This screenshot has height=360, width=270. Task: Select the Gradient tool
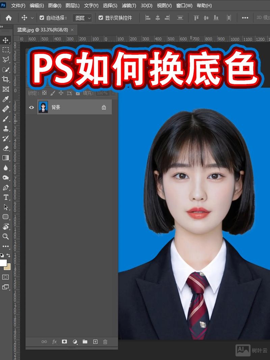coord(5,157)
